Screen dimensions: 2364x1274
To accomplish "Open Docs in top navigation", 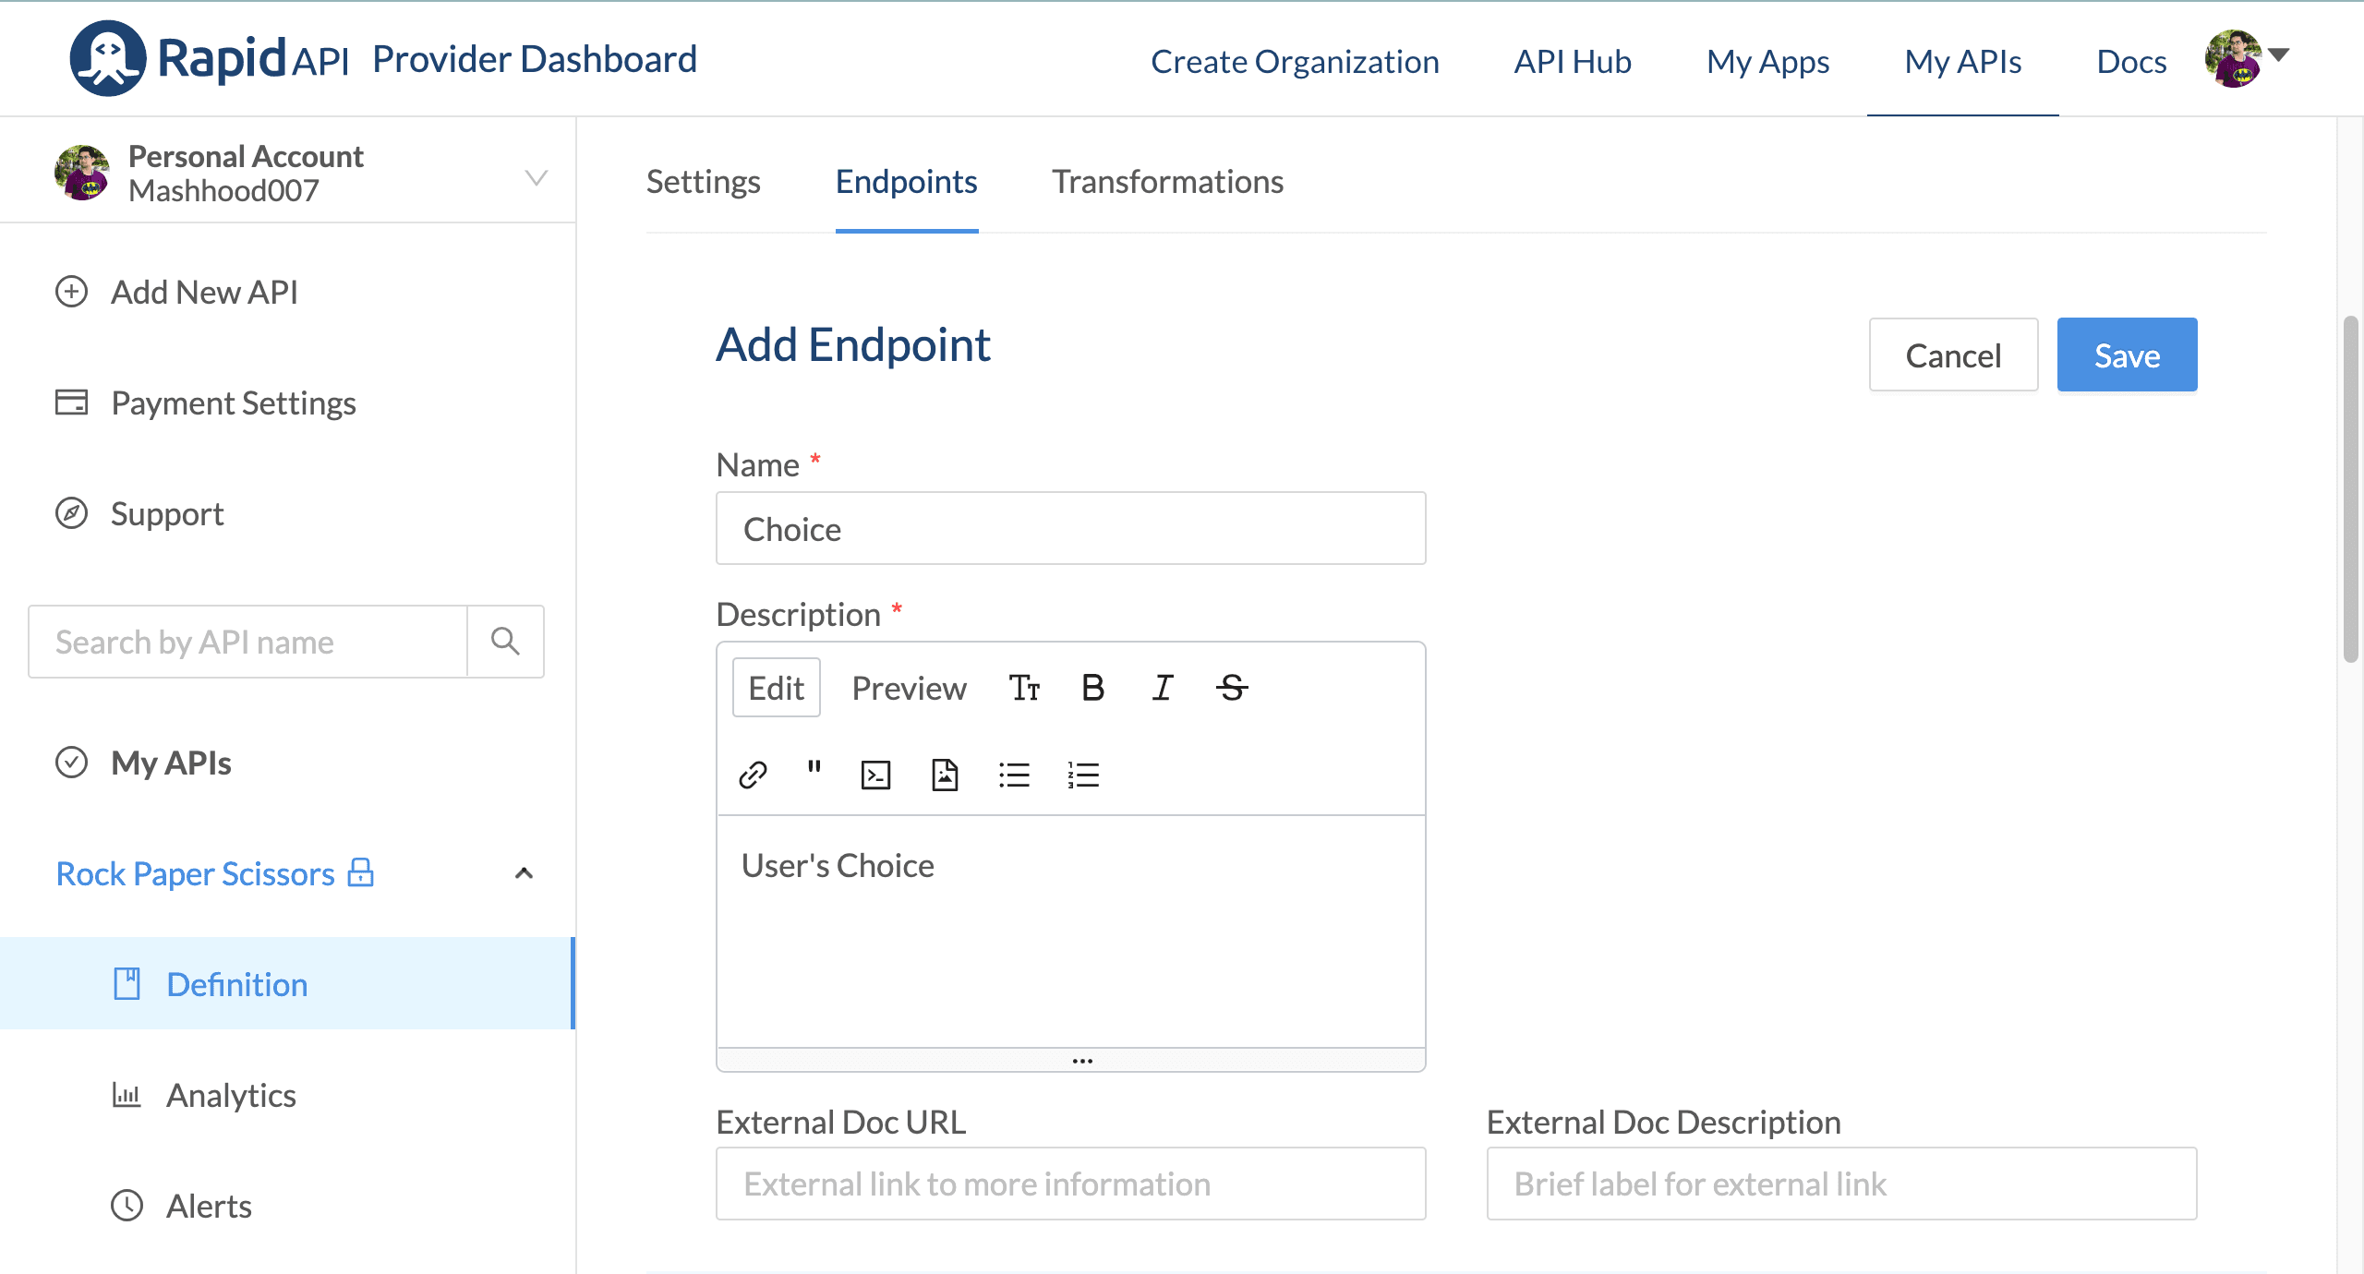I will [2131, 62].
